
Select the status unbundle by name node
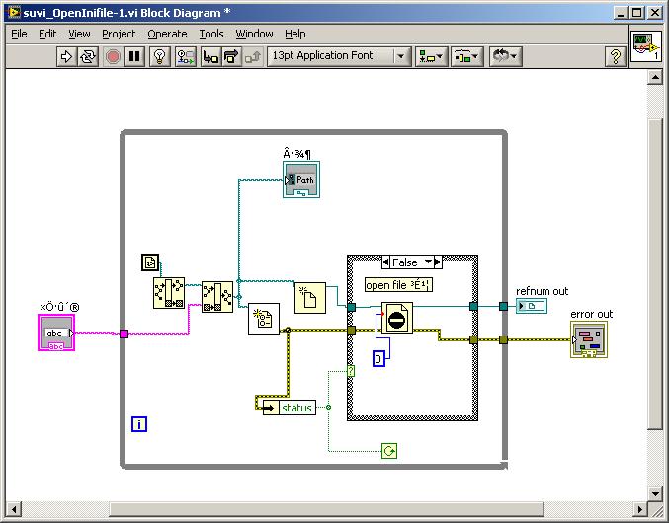coord(290,408)
